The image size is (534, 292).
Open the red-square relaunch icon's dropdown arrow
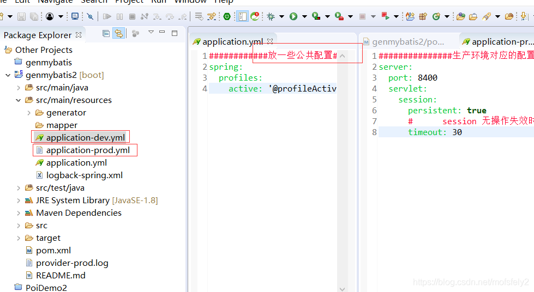click(x=396, y=16)
